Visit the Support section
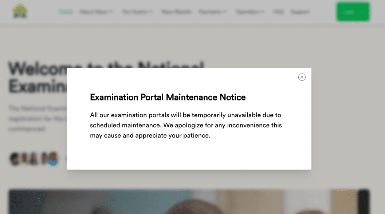This screenshot has height=214, width=385. (x=300, y=11)
